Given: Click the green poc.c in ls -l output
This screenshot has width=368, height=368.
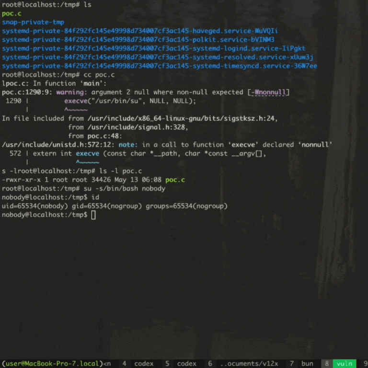Looking at the screenshot, I should [175, 180].
